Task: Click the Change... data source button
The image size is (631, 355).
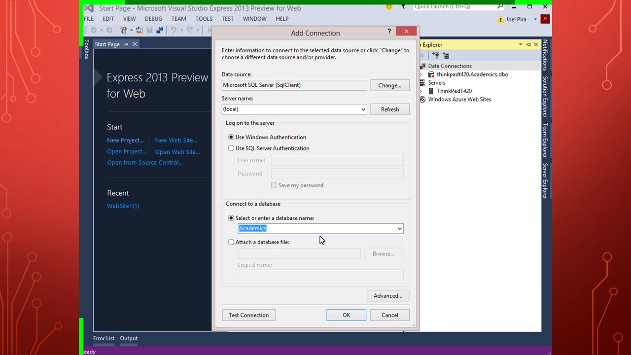Action: [390, 85]
